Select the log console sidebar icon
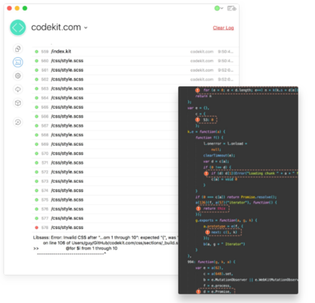This screenshot has height=303, width=315. click(x=18, y=62)
